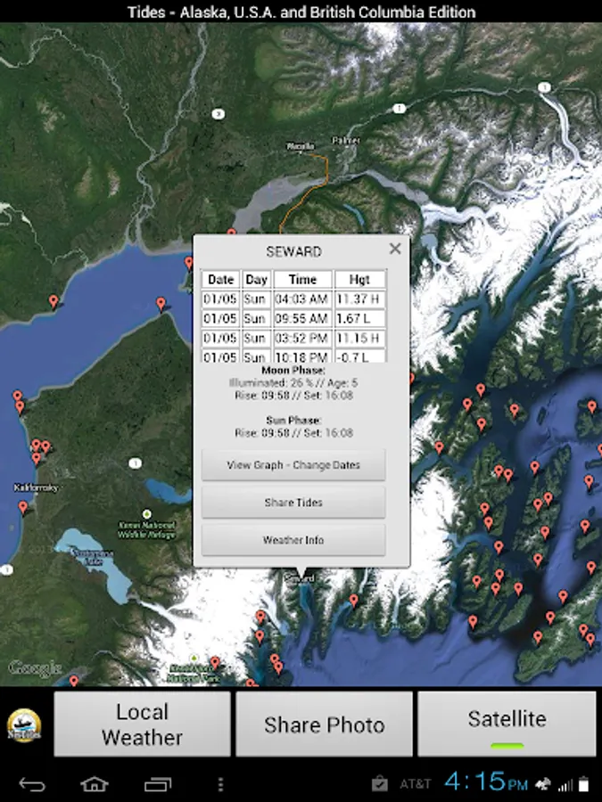The width and height of the screenshot is (602, 802).
Task: Select the 11.37 H height cell
Action: (359, 299)
